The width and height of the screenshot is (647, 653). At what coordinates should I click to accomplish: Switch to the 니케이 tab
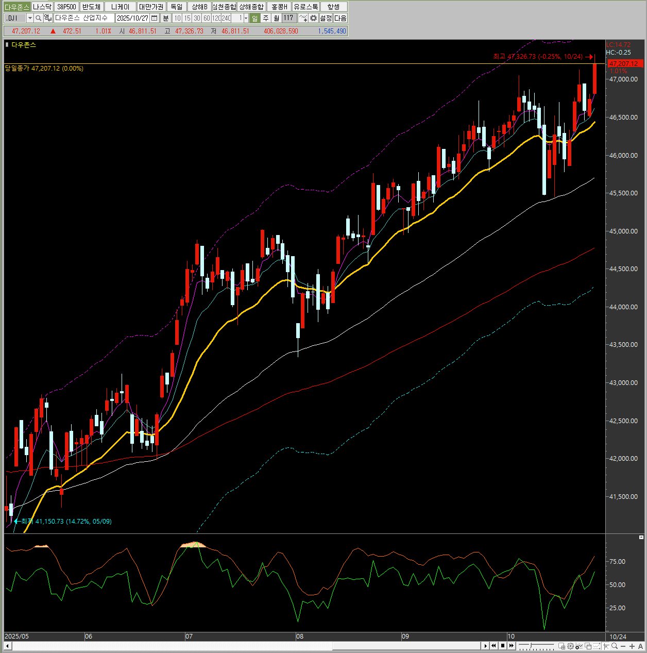click(x=121, y=7)
